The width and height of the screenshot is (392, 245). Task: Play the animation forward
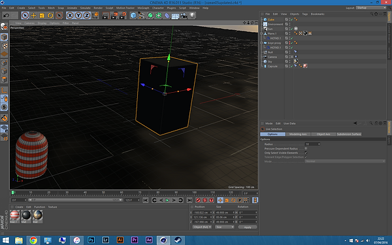click(x=167, y=201)
